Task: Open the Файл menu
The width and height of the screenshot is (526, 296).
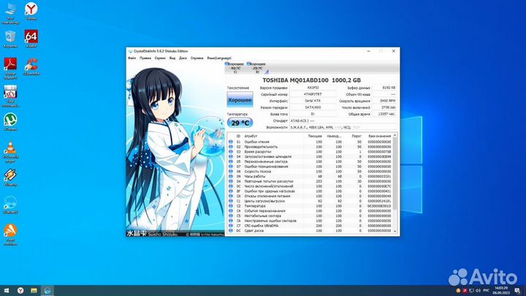Action: click(131, 58)
